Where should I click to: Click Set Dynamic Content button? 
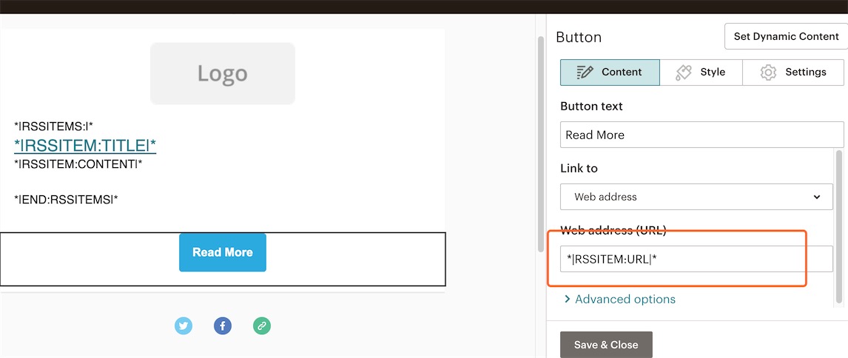(786, 37)
